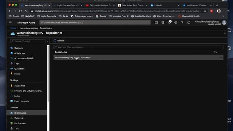Viewport: 233px width, 131px height.
Task: Open the App Builder CMS bookmark
Action: click(141, 16)
